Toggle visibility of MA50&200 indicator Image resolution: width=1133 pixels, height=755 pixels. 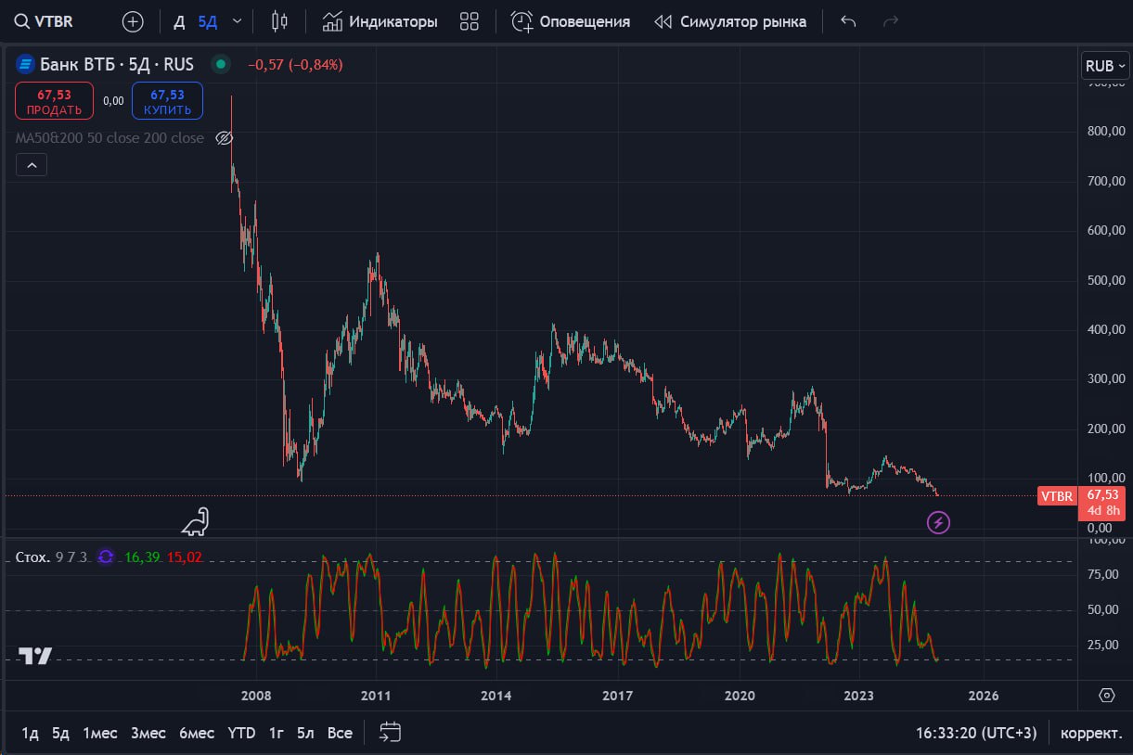click(224, 138)
